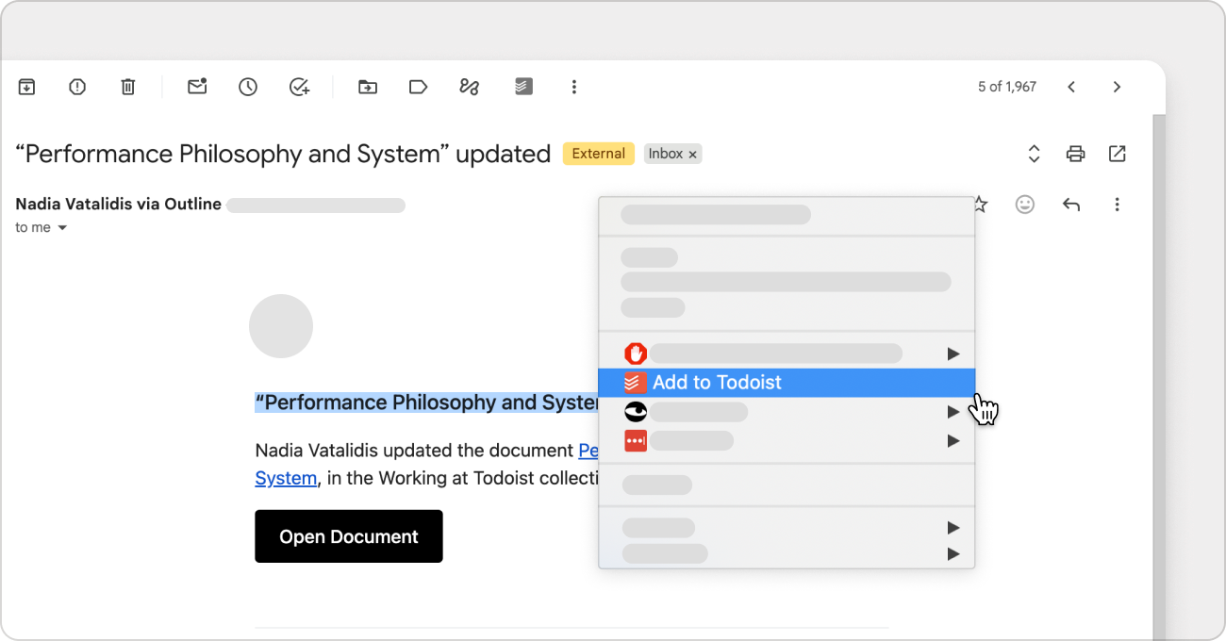Add an emoji reaction
Viewport: 1226px width, 641px height.
(1025, 205)
